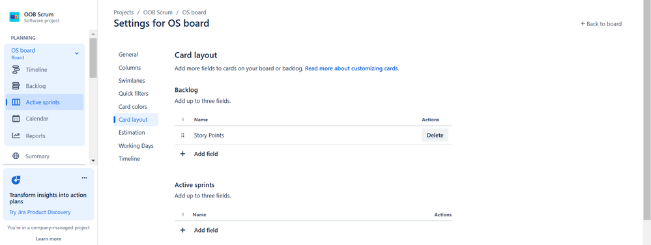Click the plus icon for Backlog Add field
651x245 pixels.
pos(182,154)
